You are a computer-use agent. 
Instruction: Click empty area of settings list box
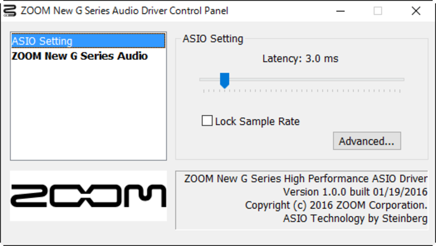88,111
